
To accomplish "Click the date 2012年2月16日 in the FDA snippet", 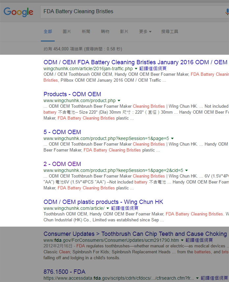I will point(58,246).
